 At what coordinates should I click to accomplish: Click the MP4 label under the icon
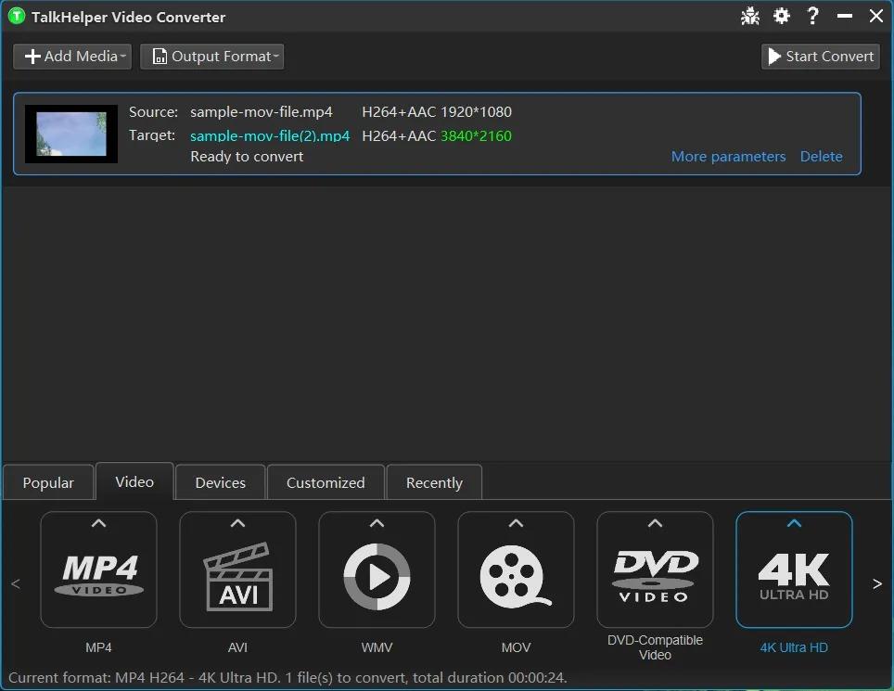pos(98,647)
